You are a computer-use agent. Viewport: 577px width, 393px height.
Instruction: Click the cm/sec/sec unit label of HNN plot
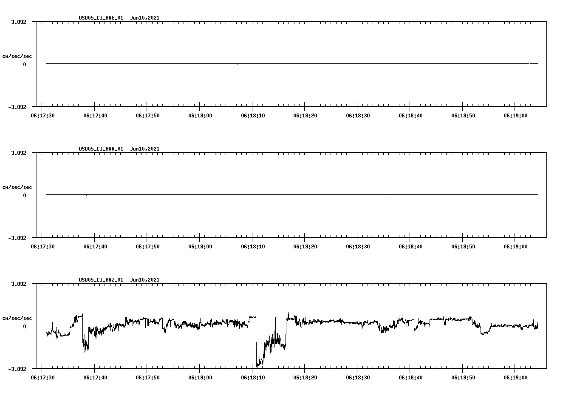tap(17, 187)
